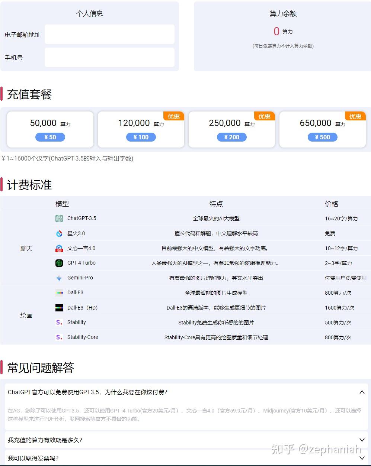Click the 10~12字/算力 price
Screen dimensions: 371x466
(341, 248)
